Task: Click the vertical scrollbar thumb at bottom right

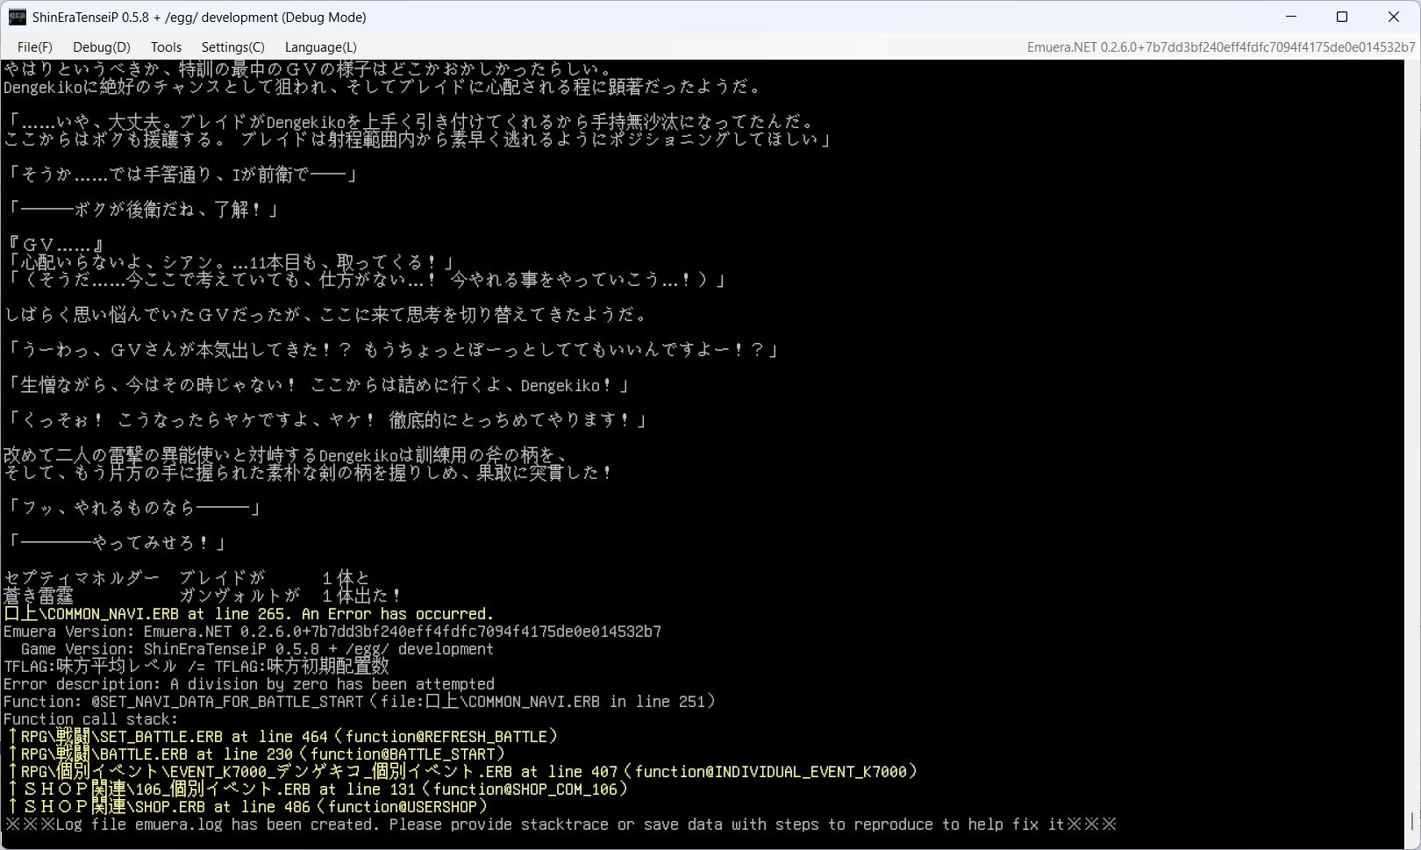Action: point(1411,821)
